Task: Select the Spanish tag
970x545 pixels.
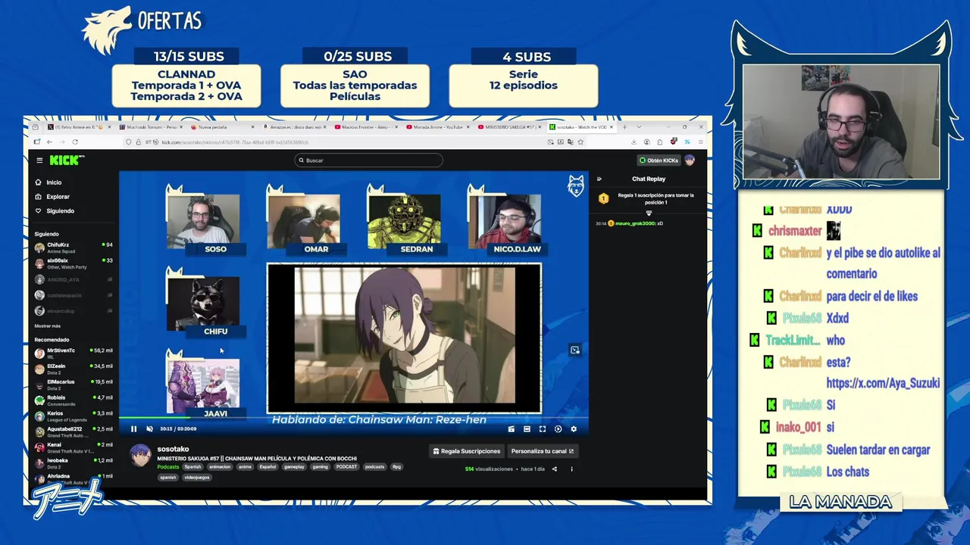Action: pos(192,467)
